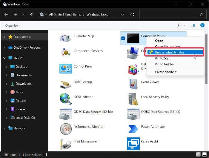Choose Run as administrator from context menu
209x158 pixels.
170,52
